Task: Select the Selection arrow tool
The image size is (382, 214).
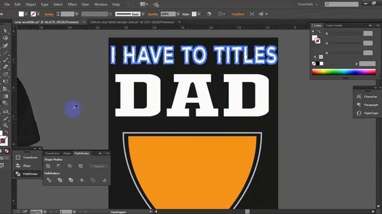Action: coord(5,31)
